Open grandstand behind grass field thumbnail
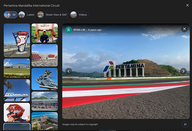The height and width of the screenshot is (131, 192). pos(17,68)
